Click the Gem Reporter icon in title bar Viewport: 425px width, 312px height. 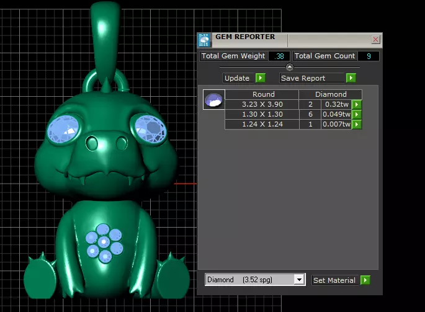point(204,40)
